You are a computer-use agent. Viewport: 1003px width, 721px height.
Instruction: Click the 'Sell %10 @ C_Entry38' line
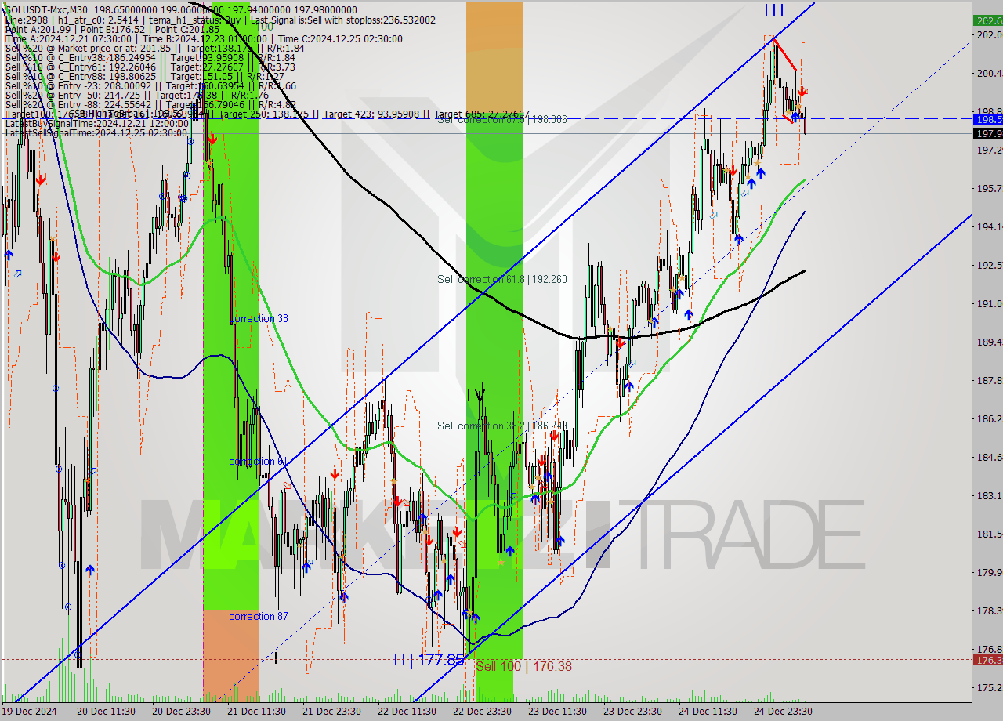tap(150, 58)
